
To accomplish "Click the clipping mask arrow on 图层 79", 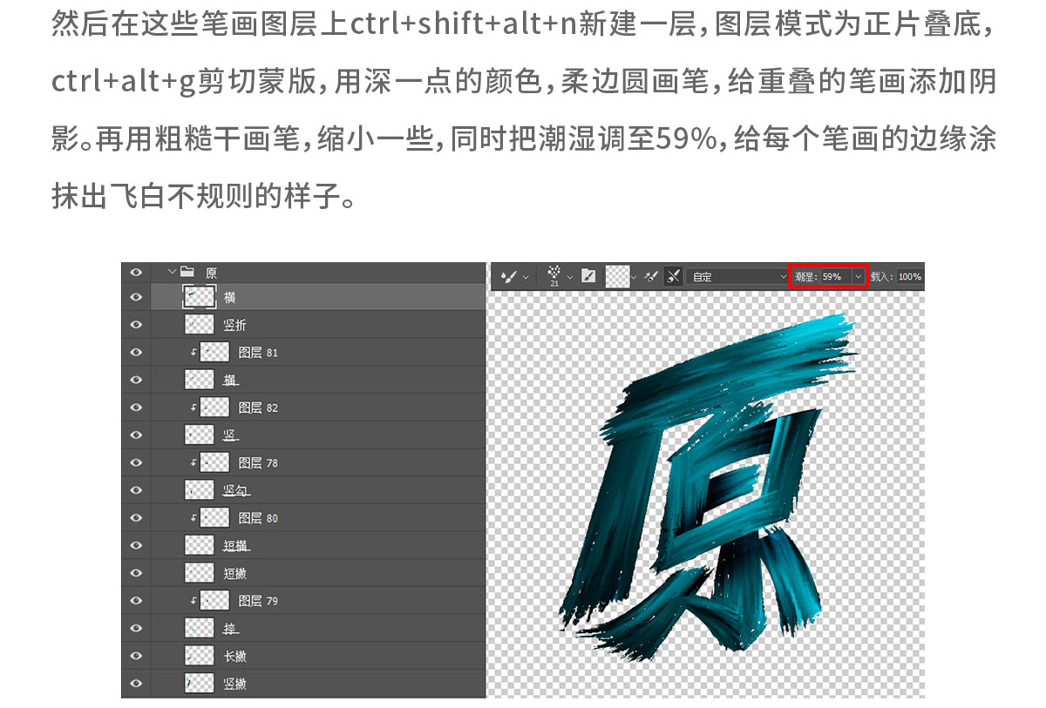I will [x=194, y=601].
